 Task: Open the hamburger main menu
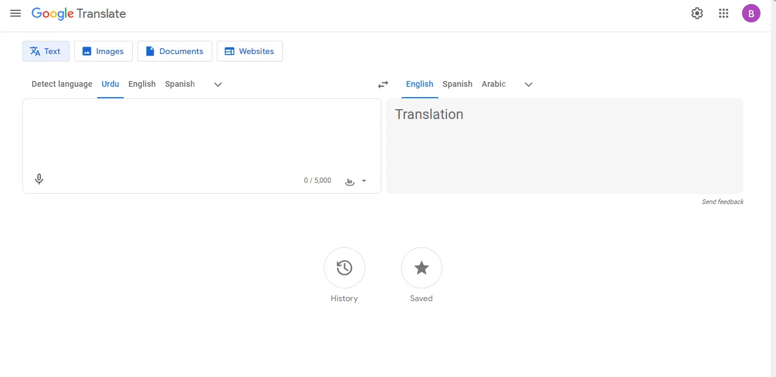(16, 13)
